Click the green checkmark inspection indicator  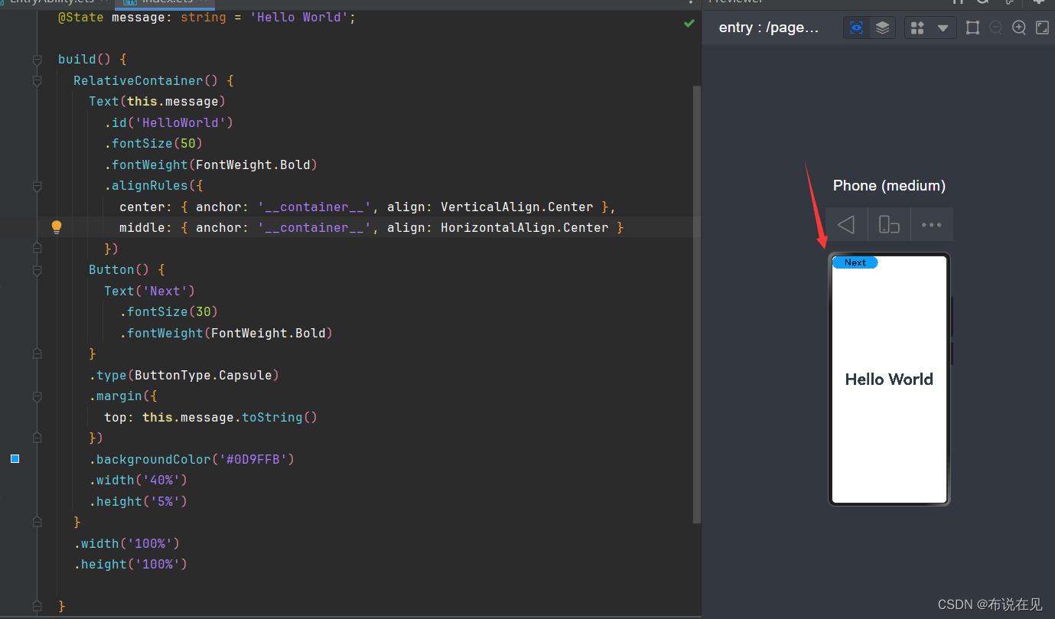point(689,24)
